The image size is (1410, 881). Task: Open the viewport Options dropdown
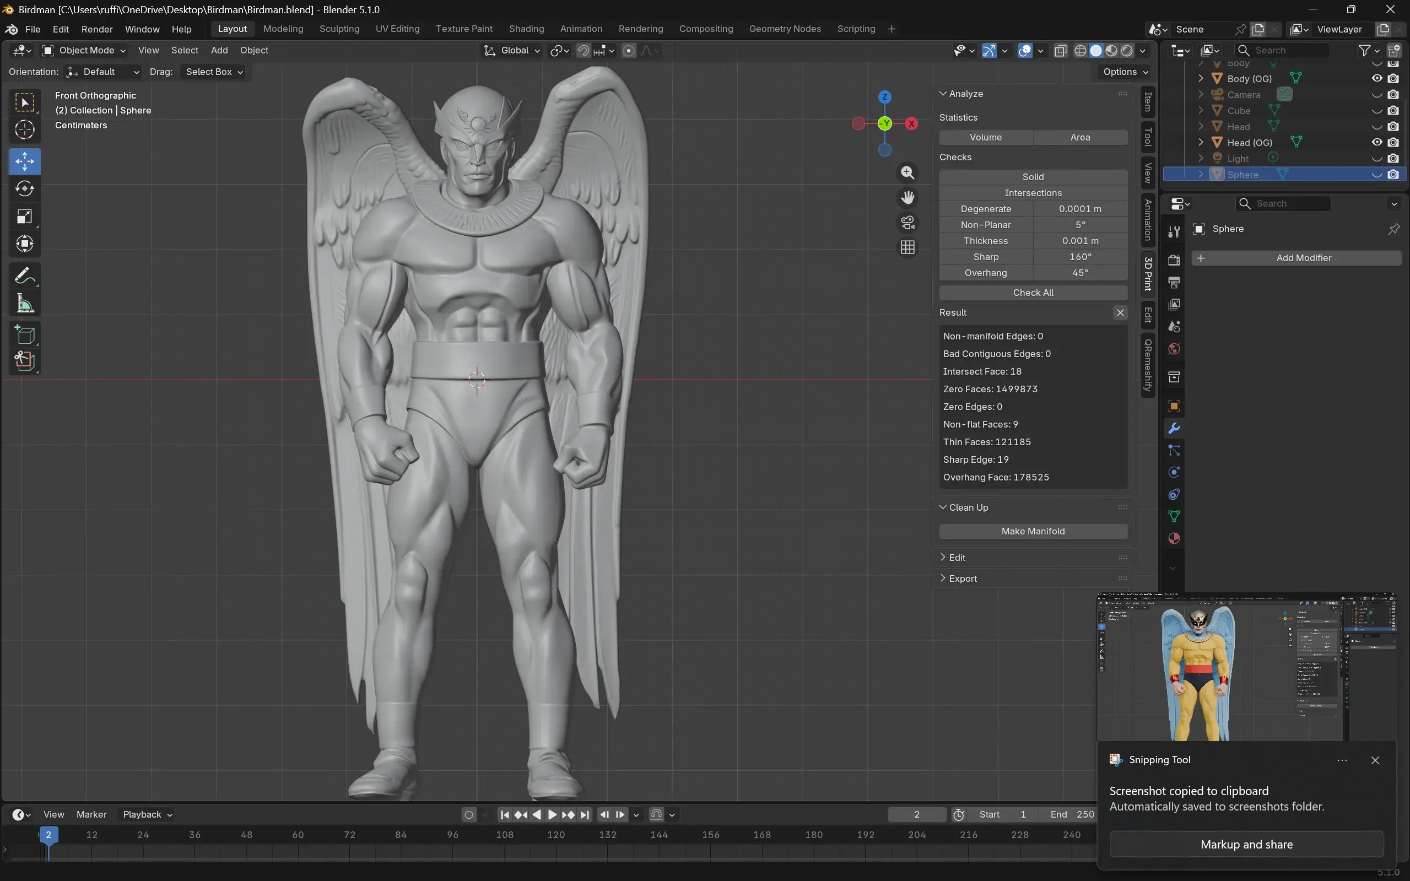point(1125,72)
